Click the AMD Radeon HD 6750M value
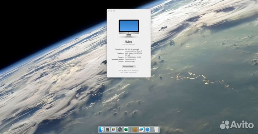This screenshot has height=134, width=258. pyautogui.click(x=133, y=54)
